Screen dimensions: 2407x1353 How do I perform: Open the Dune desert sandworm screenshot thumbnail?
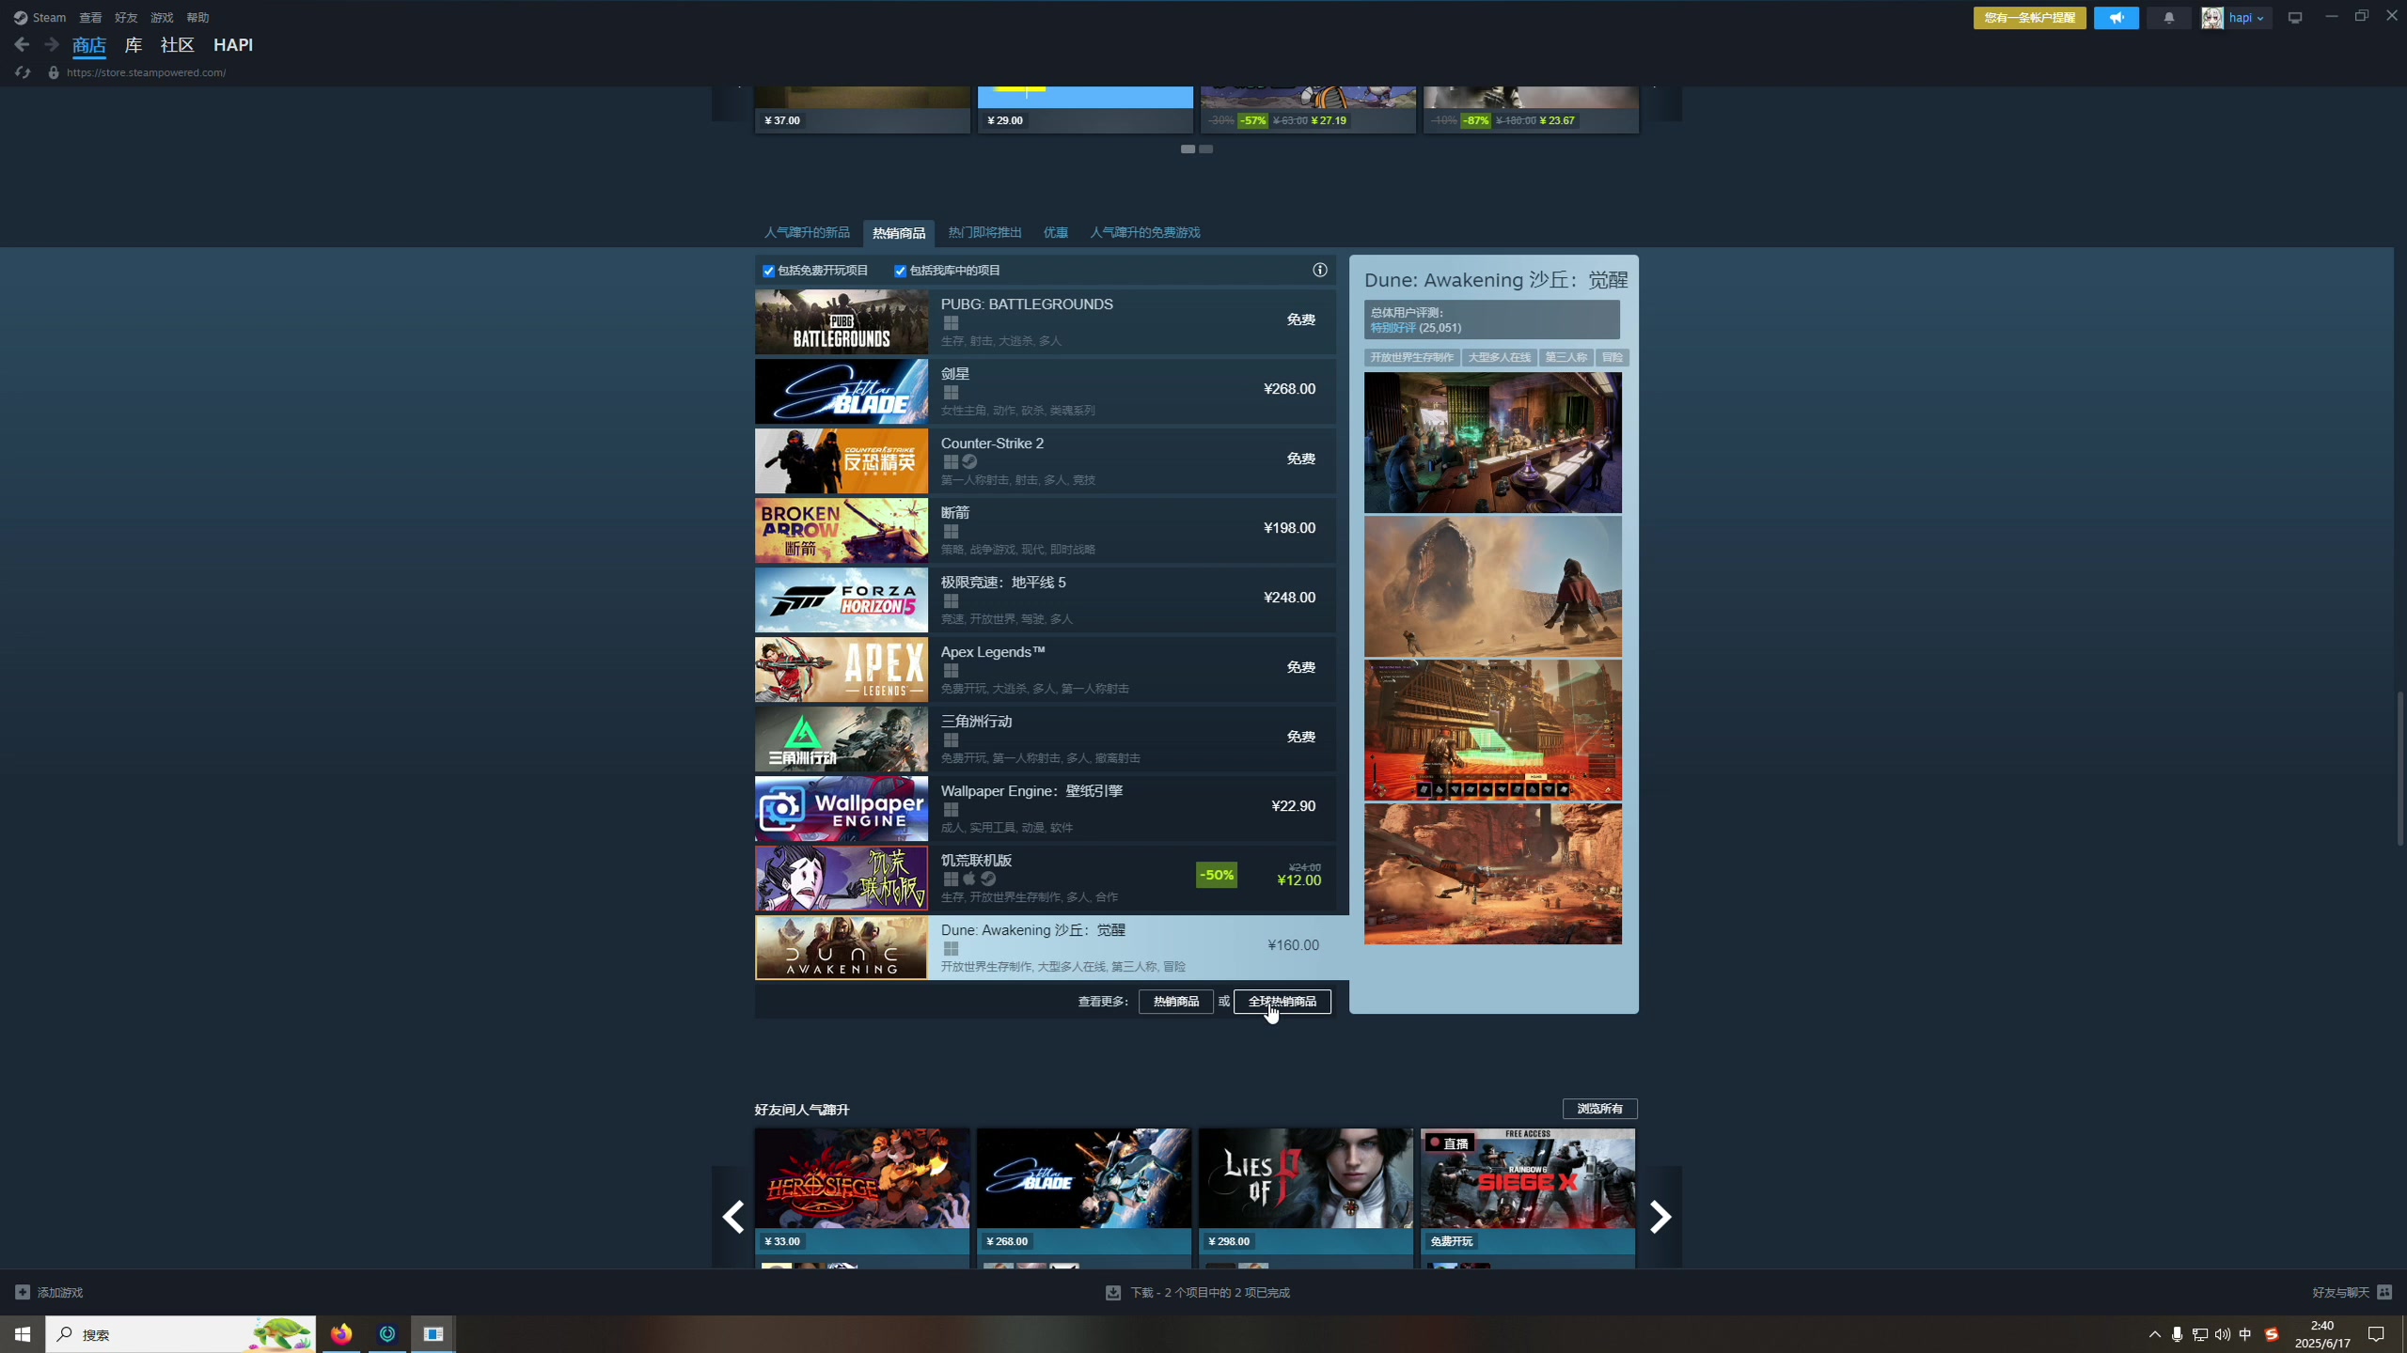pos(1492,586)
